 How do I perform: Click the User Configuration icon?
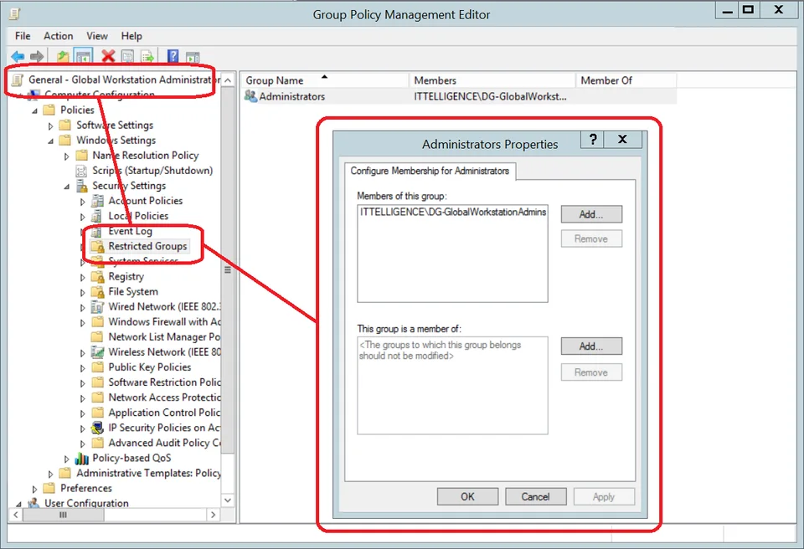33,503
